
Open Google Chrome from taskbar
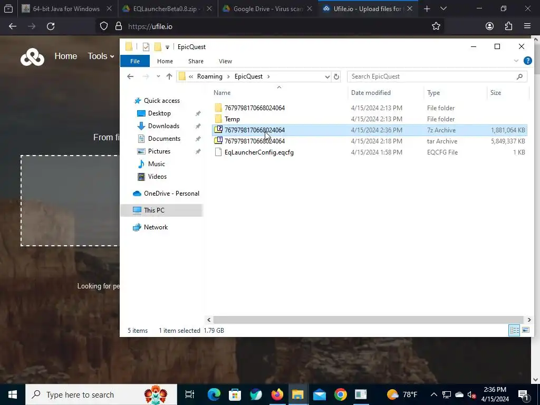340,394
